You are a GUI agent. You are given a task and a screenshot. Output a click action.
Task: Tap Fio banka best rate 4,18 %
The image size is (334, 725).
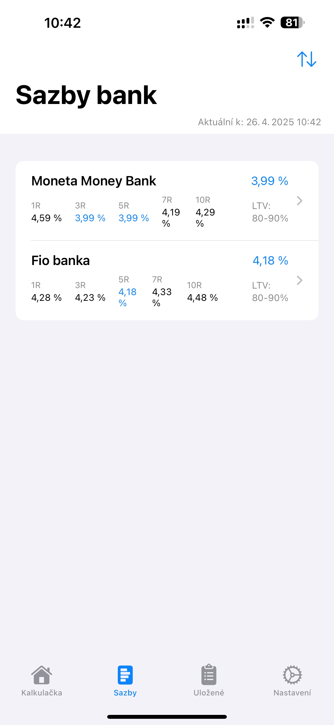(270, 261)
